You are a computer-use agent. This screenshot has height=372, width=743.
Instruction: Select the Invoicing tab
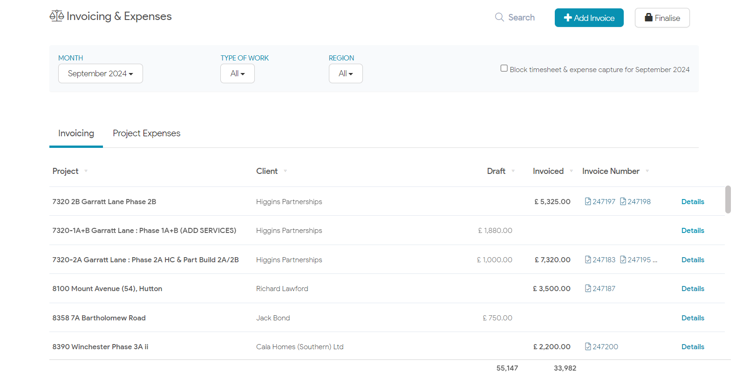click(76, 133)
